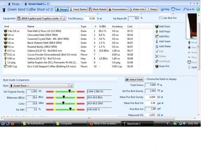Viewport: 213px width, 159px height.
Task: Click the volume speaker tray icon
Action: tap(185, 123)
